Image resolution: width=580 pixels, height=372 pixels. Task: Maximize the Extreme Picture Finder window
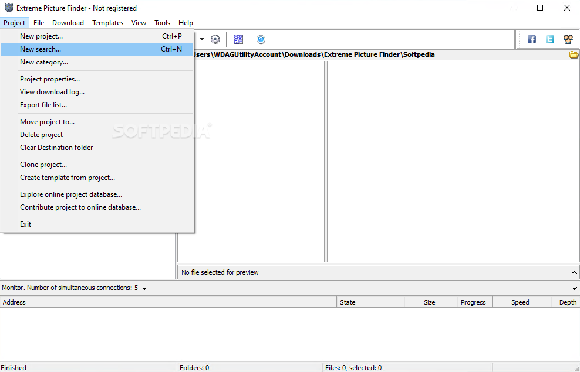click(540, 8)
